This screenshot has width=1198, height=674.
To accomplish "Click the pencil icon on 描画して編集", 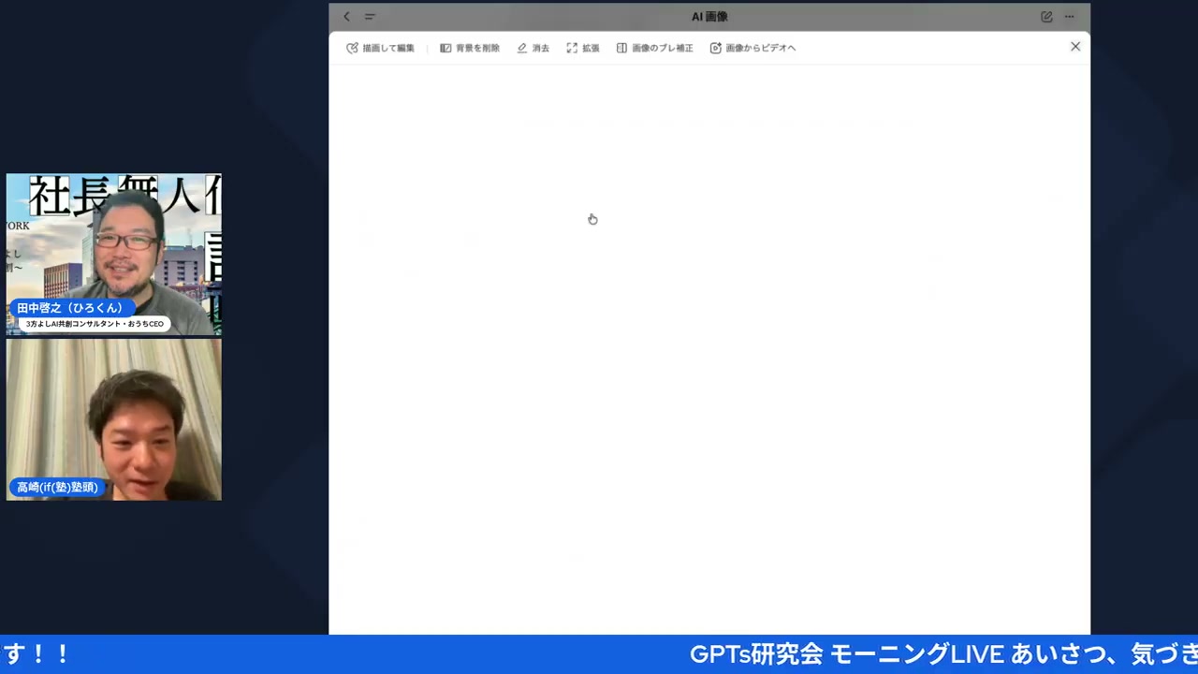I will [352, 48].
